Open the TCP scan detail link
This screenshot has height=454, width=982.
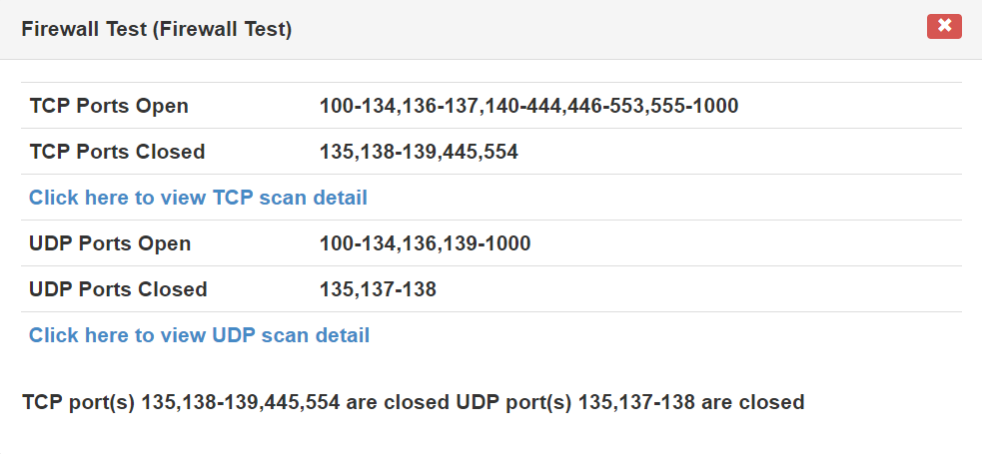pos(198,198)
